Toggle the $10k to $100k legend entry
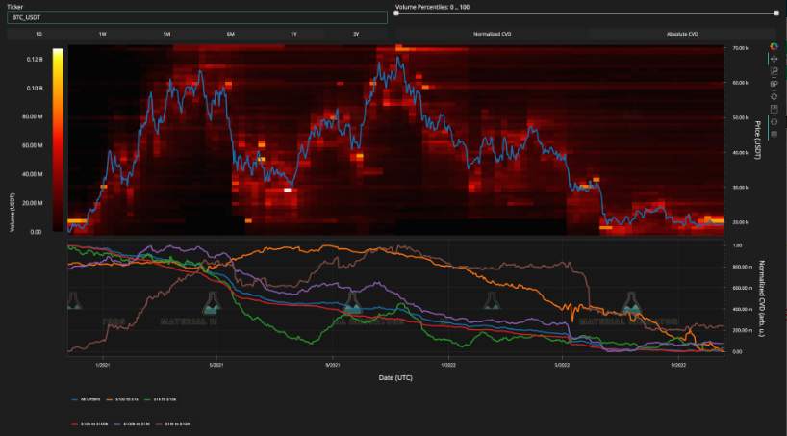 pos(89,424)
